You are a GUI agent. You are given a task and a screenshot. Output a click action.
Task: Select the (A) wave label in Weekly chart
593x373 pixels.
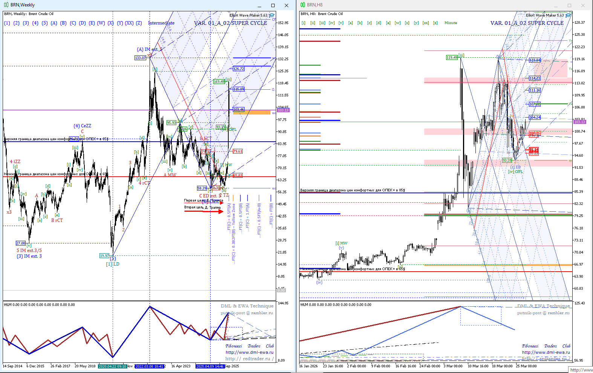click(54, 23)
